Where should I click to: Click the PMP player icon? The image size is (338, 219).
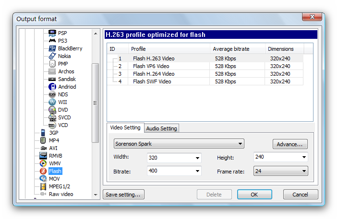coord(52,64)
